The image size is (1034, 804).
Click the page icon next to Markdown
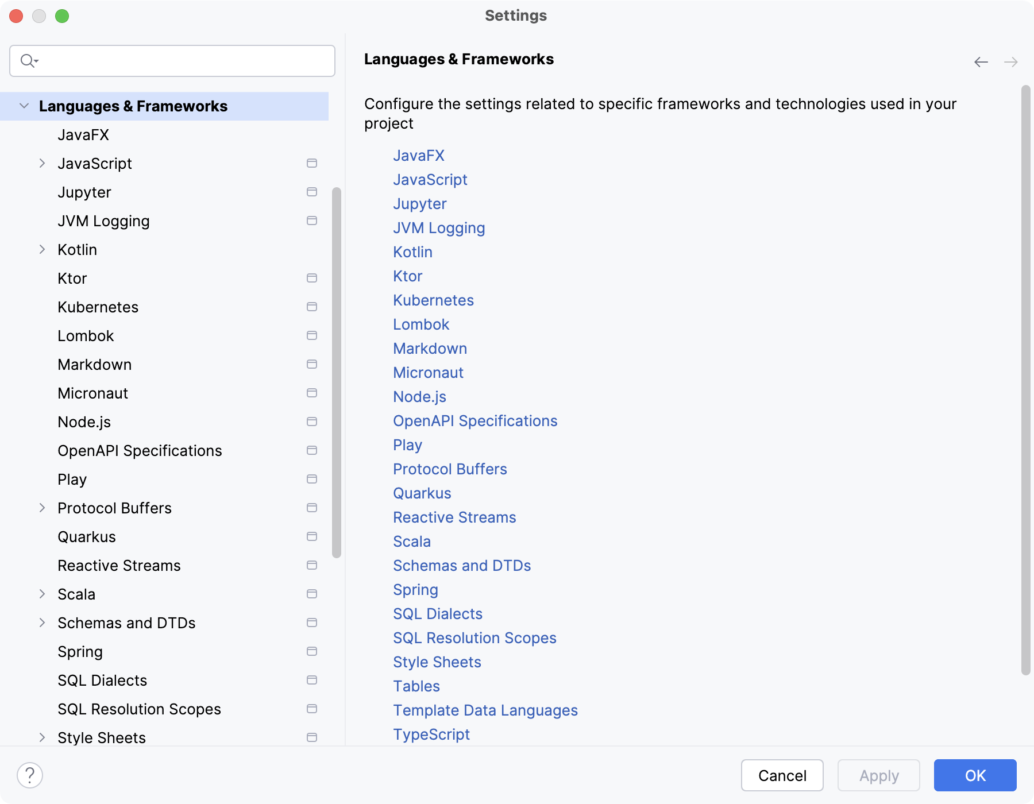(312, 364)
